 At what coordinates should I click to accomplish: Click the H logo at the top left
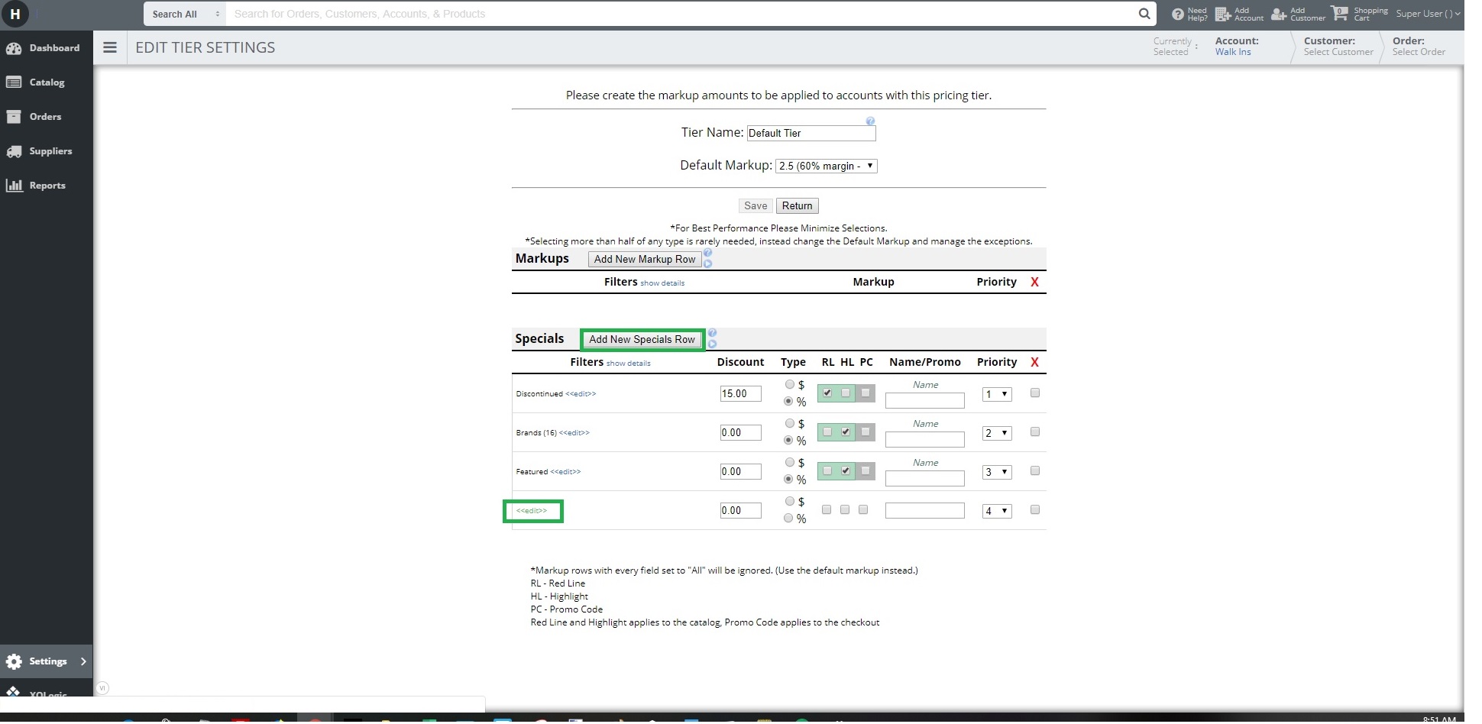pos(15,14)
